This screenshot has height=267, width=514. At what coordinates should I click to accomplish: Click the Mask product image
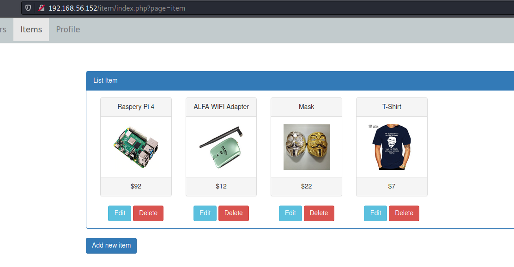[306, 147]
